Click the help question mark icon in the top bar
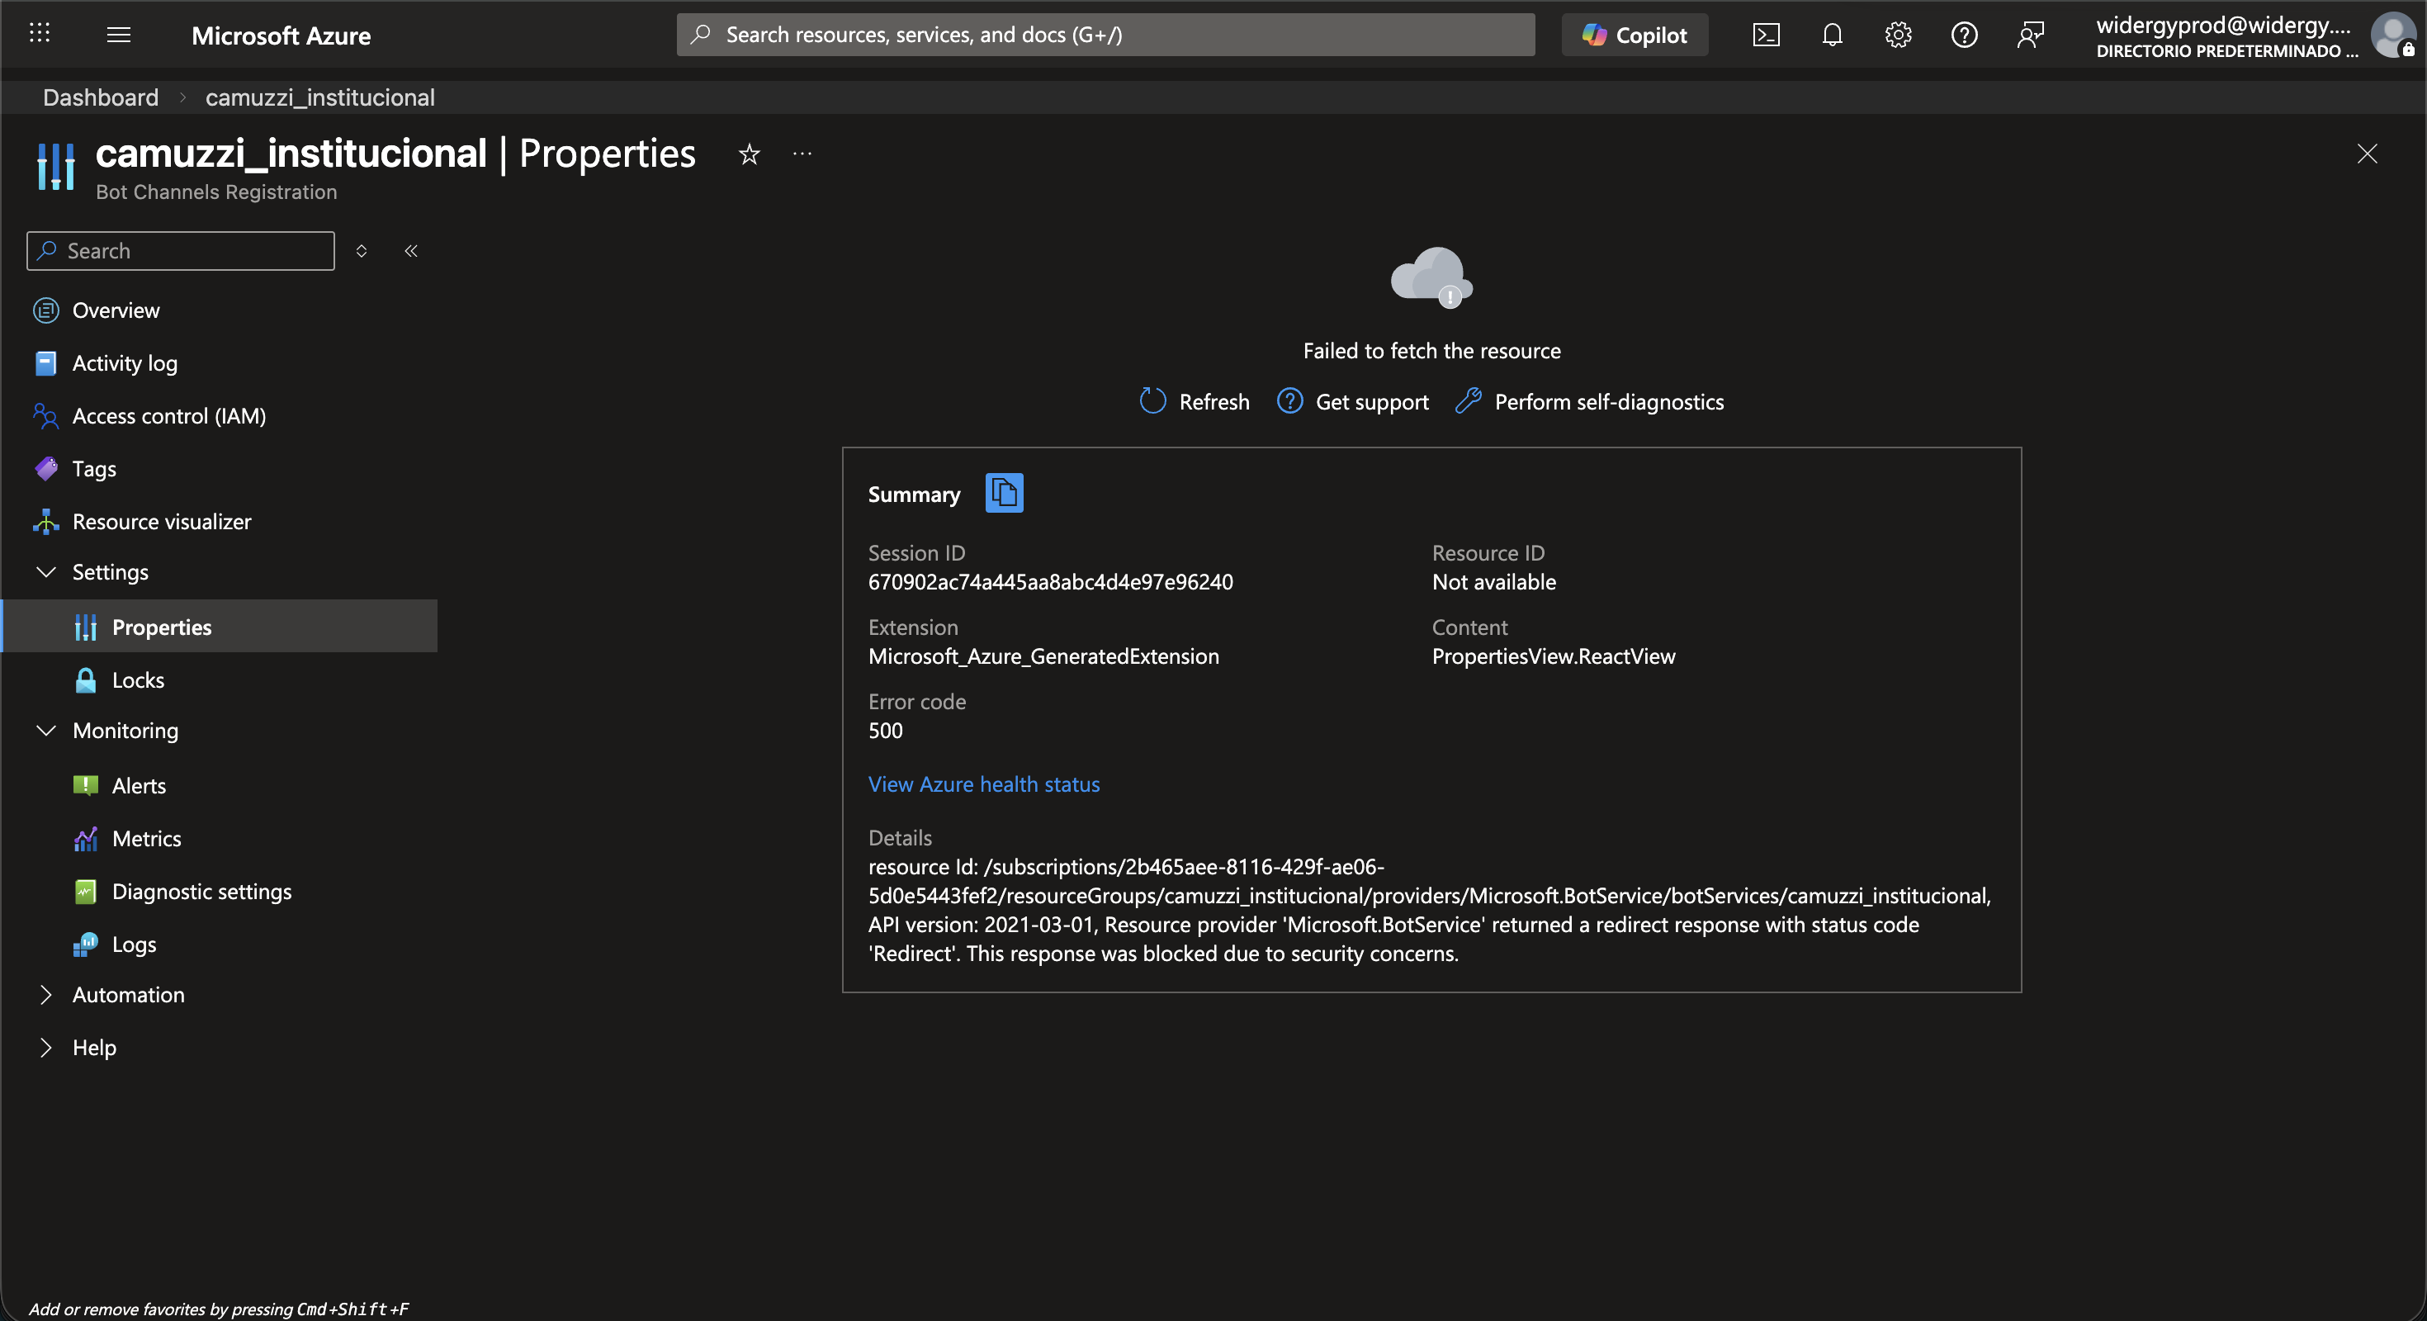 (1963, 35)
